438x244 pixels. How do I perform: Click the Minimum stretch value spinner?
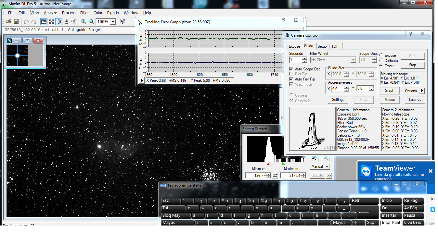(x=268, y=176)
